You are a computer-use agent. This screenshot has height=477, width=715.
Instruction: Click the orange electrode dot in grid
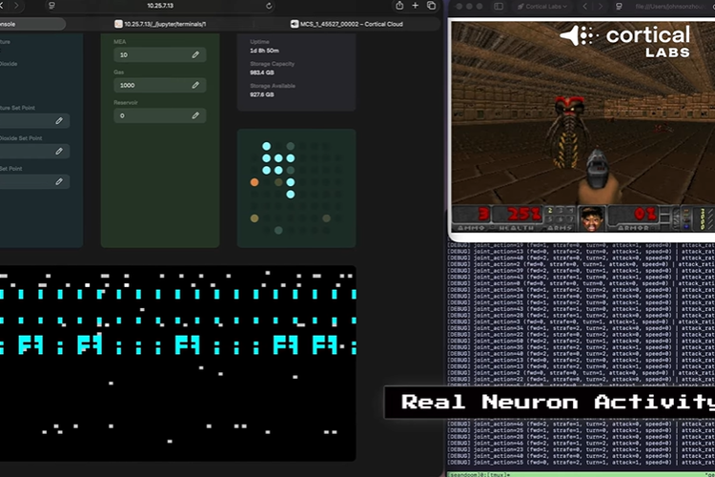tap(255, 181)
